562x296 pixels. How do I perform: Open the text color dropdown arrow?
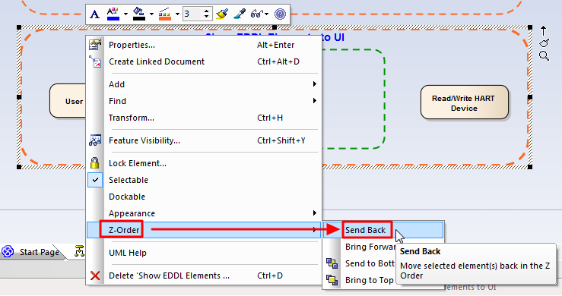pos(125,14)
